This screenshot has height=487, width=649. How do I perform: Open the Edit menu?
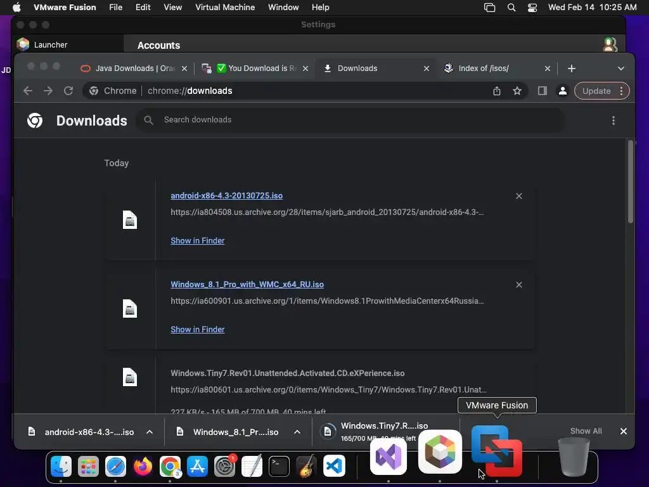point(143,8)
